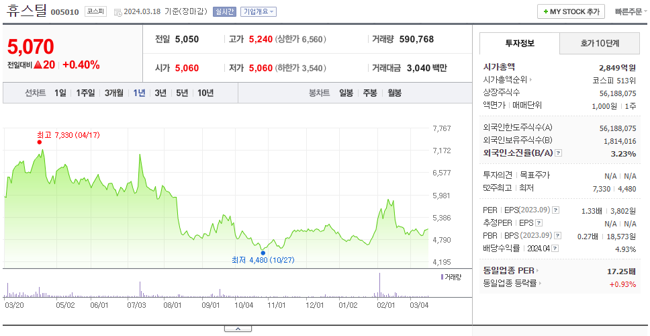
Task: Select the 3년 line chart period
Action: pos(160,93)
